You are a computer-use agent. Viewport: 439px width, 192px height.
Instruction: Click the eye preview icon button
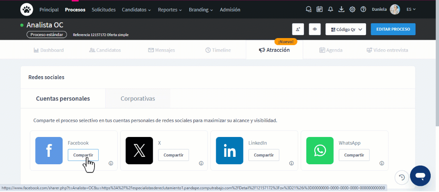point(315,29)
